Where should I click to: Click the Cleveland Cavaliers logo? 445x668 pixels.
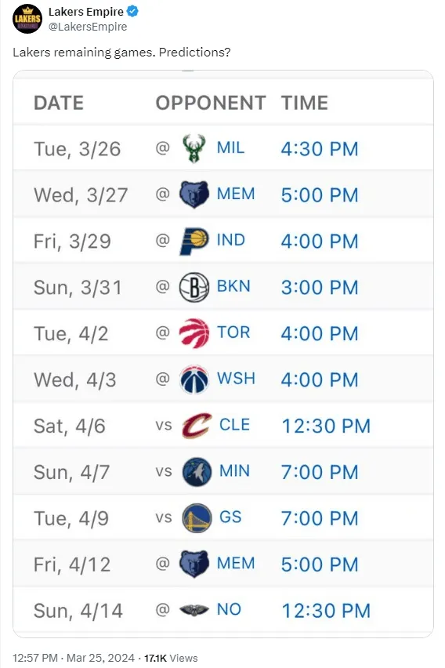click(197, 425)
